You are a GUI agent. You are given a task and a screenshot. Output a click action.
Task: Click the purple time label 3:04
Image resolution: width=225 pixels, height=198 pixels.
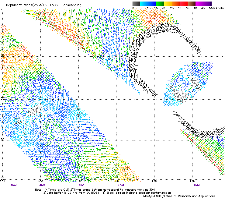[82, 185]
